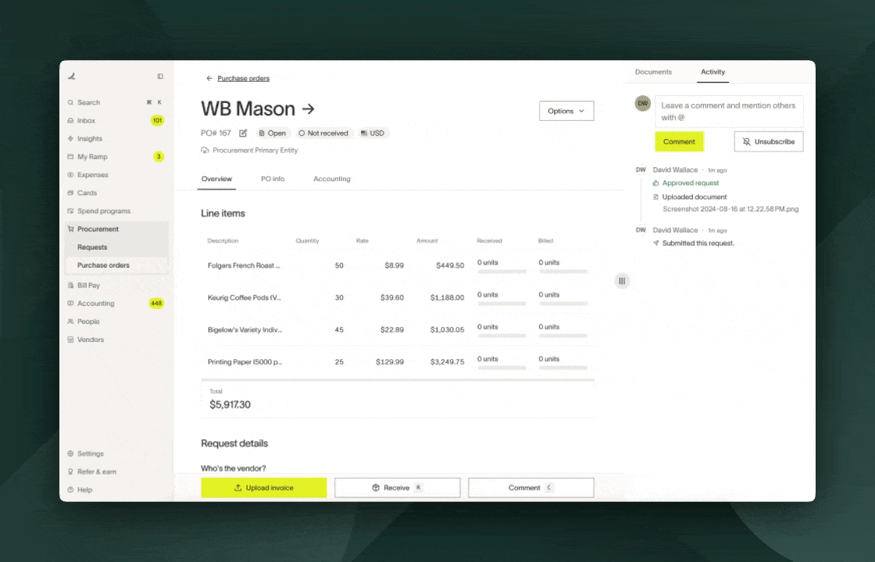Click the Screenshot 2024-08-16 file name
The width and height of the screenshot is (875, 562).
(x=730, y=210)
